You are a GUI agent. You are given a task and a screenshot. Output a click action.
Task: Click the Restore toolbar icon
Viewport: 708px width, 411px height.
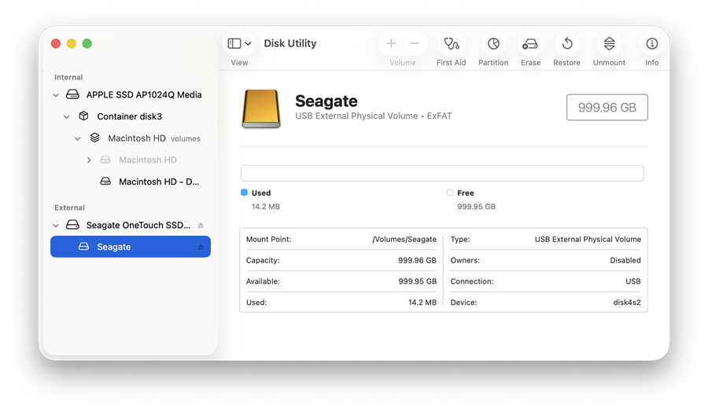tap(566, 44)
